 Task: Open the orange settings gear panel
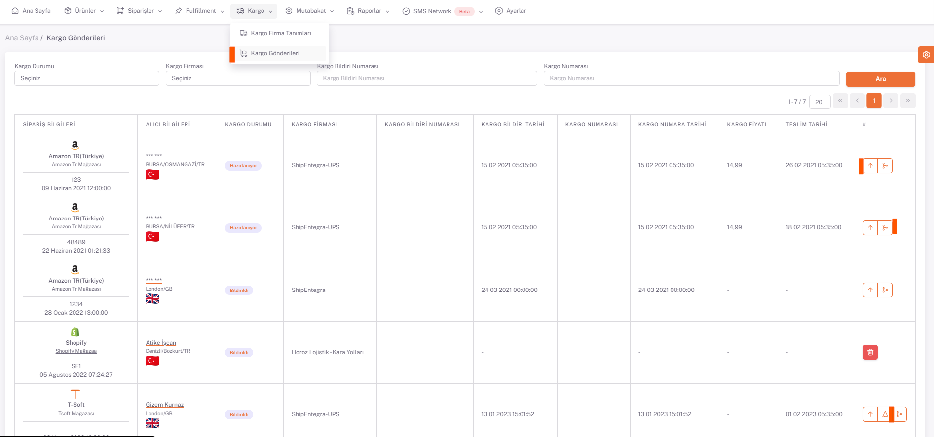click(x=926, y=55)
